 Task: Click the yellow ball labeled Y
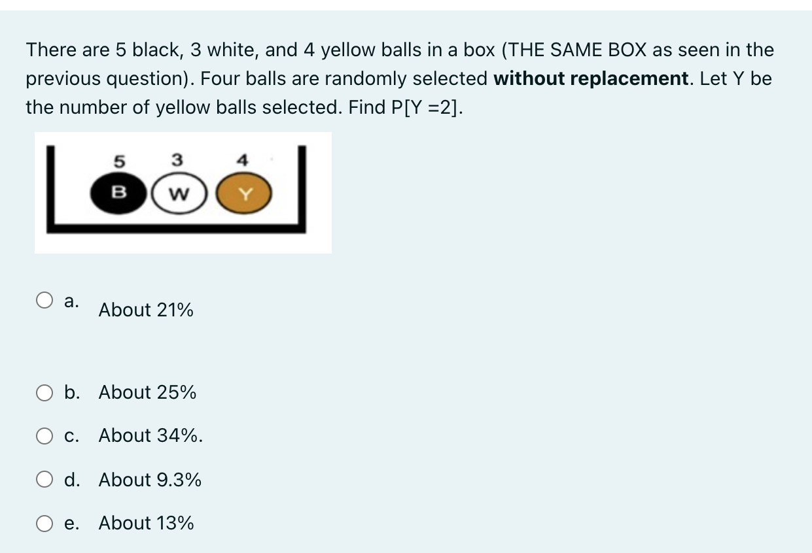pyautogui.click(x=243, y=192)
